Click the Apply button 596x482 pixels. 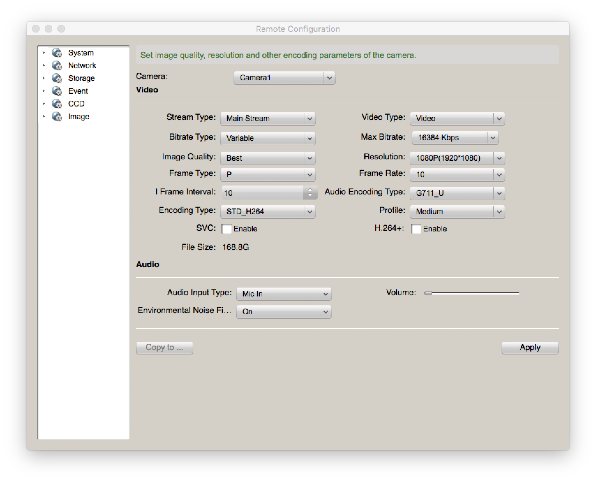(x=530, y=347)
